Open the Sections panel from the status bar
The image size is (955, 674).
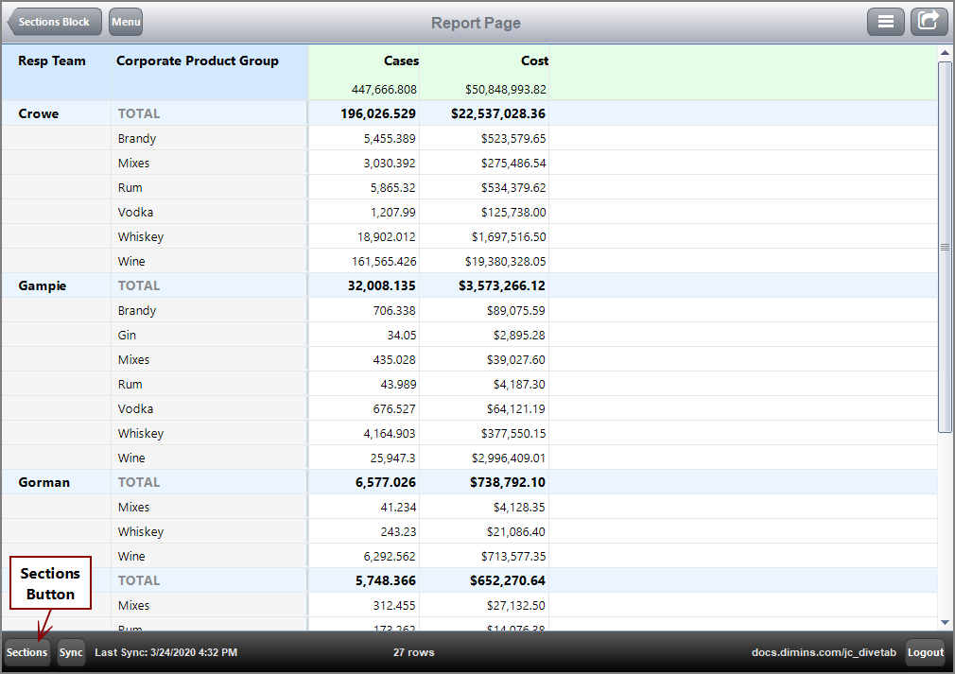(26, 652)
